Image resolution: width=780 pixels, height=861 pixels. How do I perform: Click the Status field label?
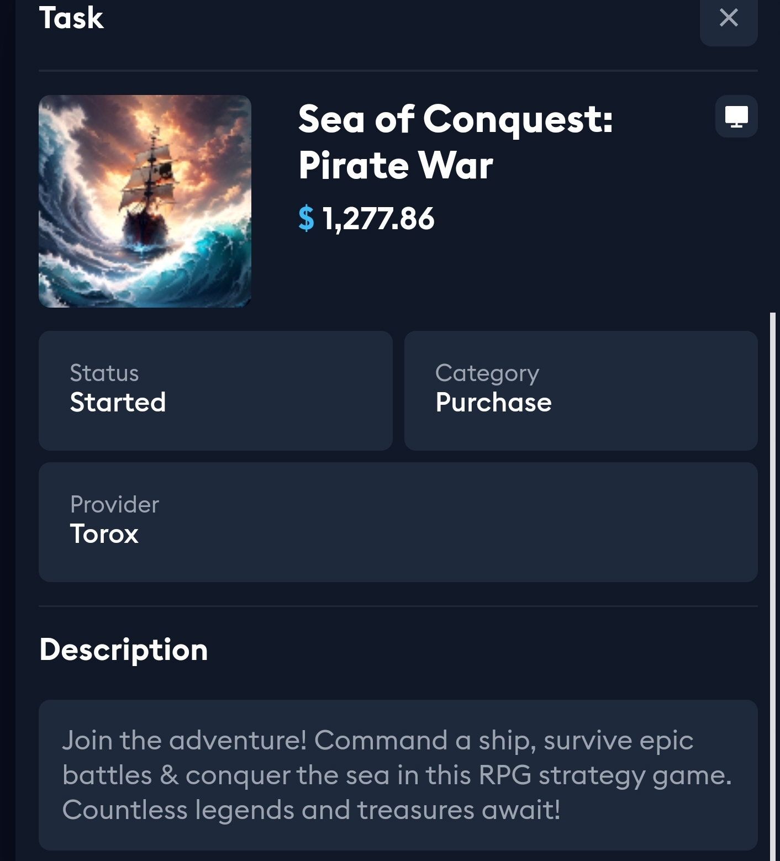tap(104, 373)
